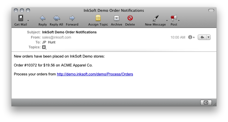Open Assign Topic filing cabinet icon
Viewport: 228px width, 122px height.
[98, 18]
